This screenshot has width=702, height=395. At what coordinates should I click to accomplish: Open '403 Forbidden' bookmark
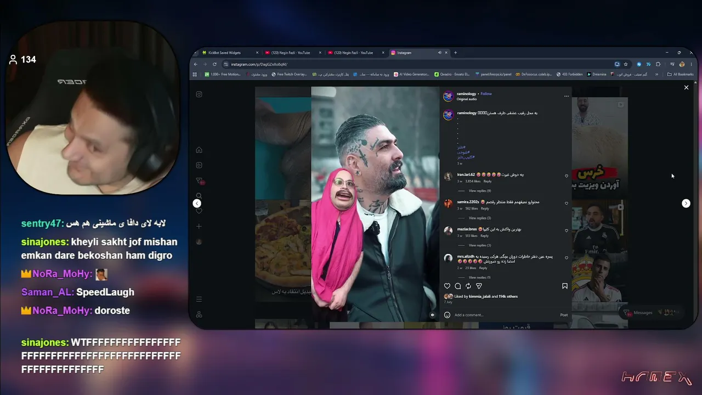coord(570,74)
